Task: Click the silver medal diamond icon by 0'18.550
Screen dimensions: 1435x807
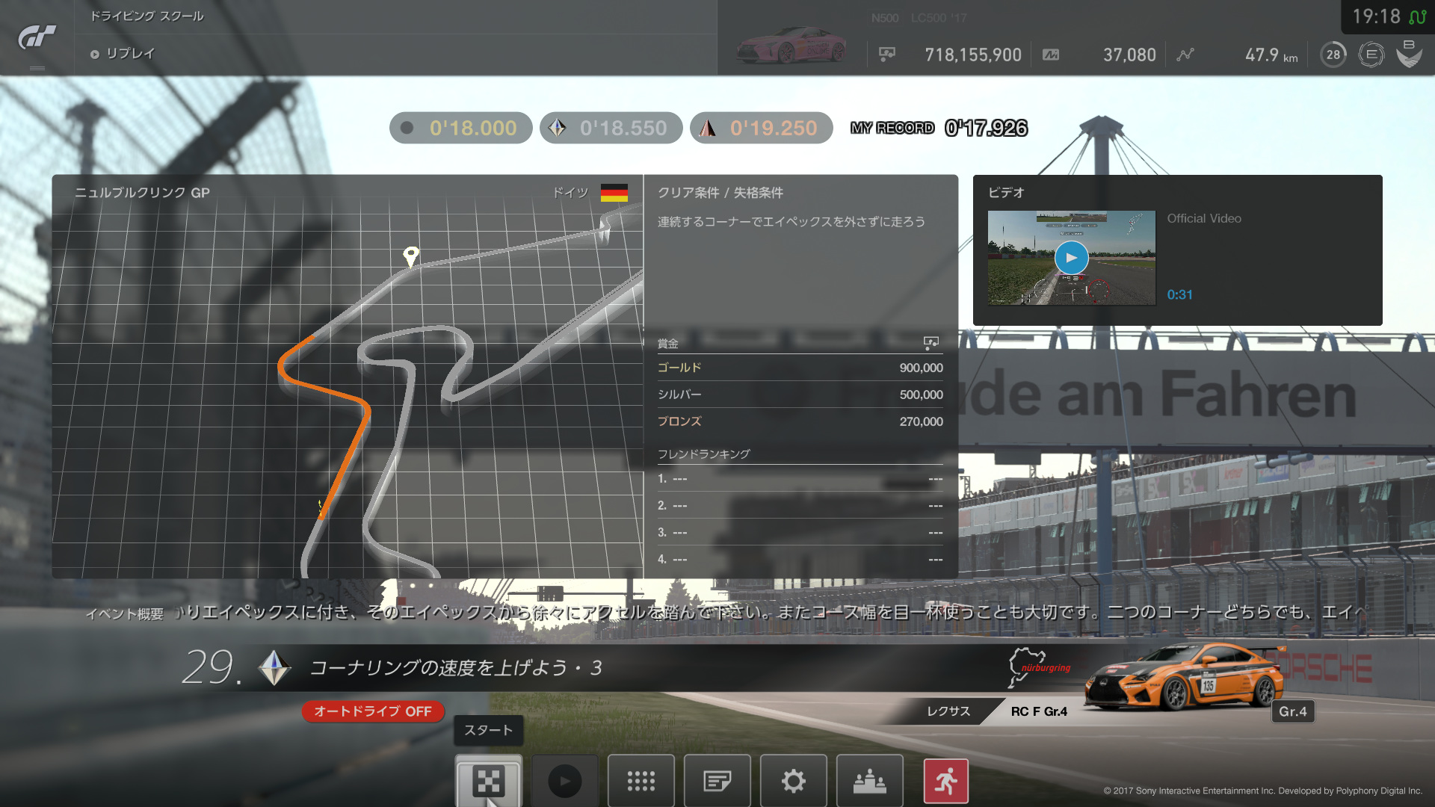Action: 557,128
